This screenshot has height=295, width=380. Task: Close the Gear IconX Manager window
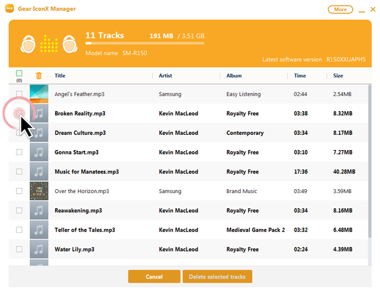[373, 9]
